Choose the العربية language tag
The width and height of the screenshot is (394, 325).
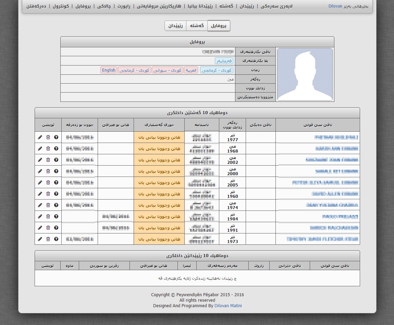(x=191, y=70)
